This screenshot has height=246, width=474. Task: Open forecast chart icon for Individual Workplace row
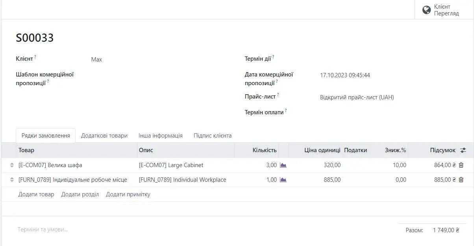coord(283,180)
